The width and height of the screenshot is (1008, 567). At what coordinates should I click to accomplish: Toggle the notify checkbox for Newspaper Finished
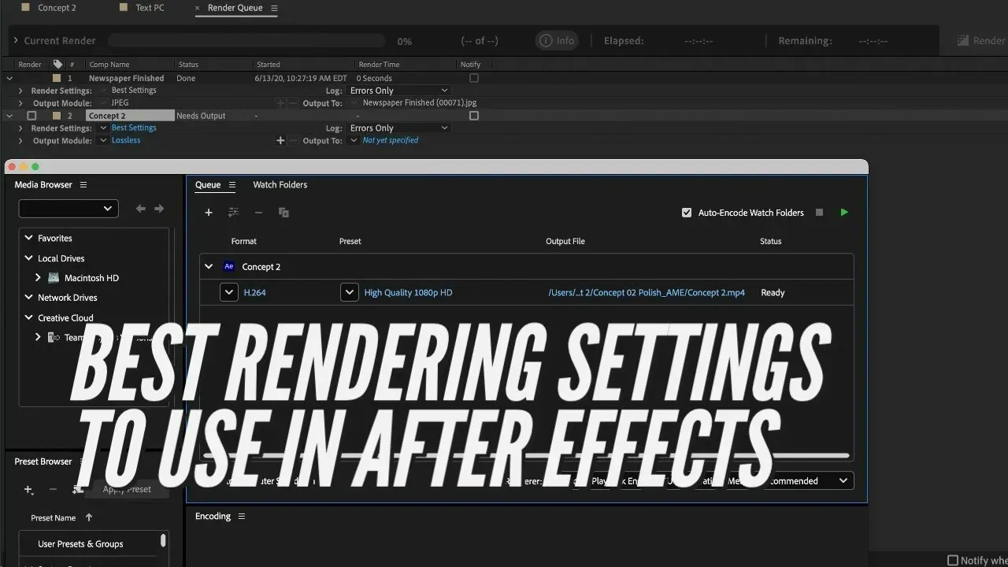point(474,78)
